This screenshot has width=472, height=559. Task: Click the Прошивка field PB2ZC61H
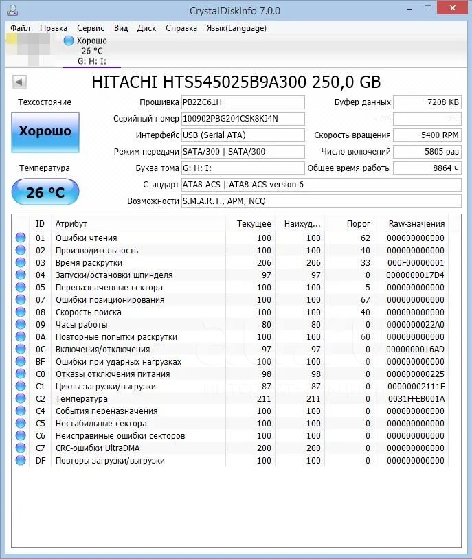pos(243,102)
